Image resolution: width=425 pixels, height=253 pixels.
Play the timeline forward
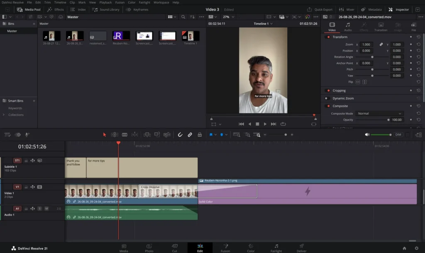[265, 124]
